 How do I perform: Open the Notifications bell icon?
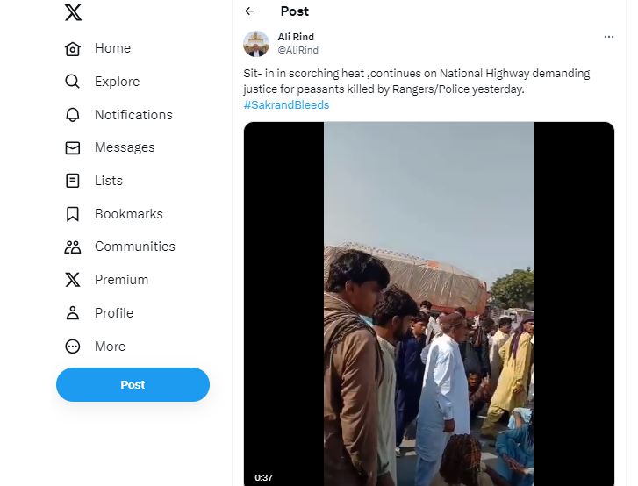(73, 115)
